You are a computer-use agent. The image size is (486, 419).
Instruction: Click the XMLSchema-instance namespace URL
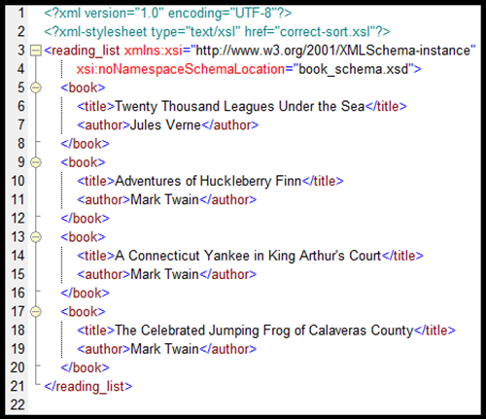pos(333,51)
